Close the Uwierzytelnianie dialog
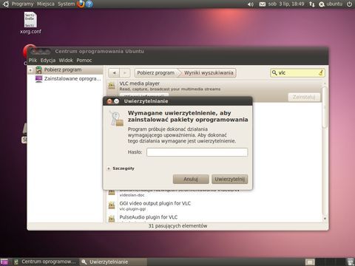355x266 pixels. tap(109, 101)
